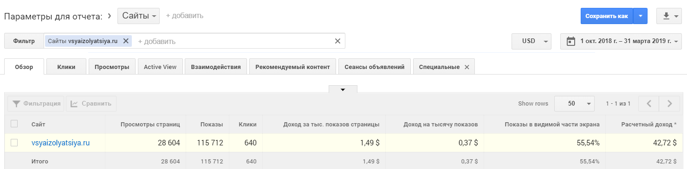Click the Сравнить chart button
This screenshot has height=169, width=687.
[91, 104]
